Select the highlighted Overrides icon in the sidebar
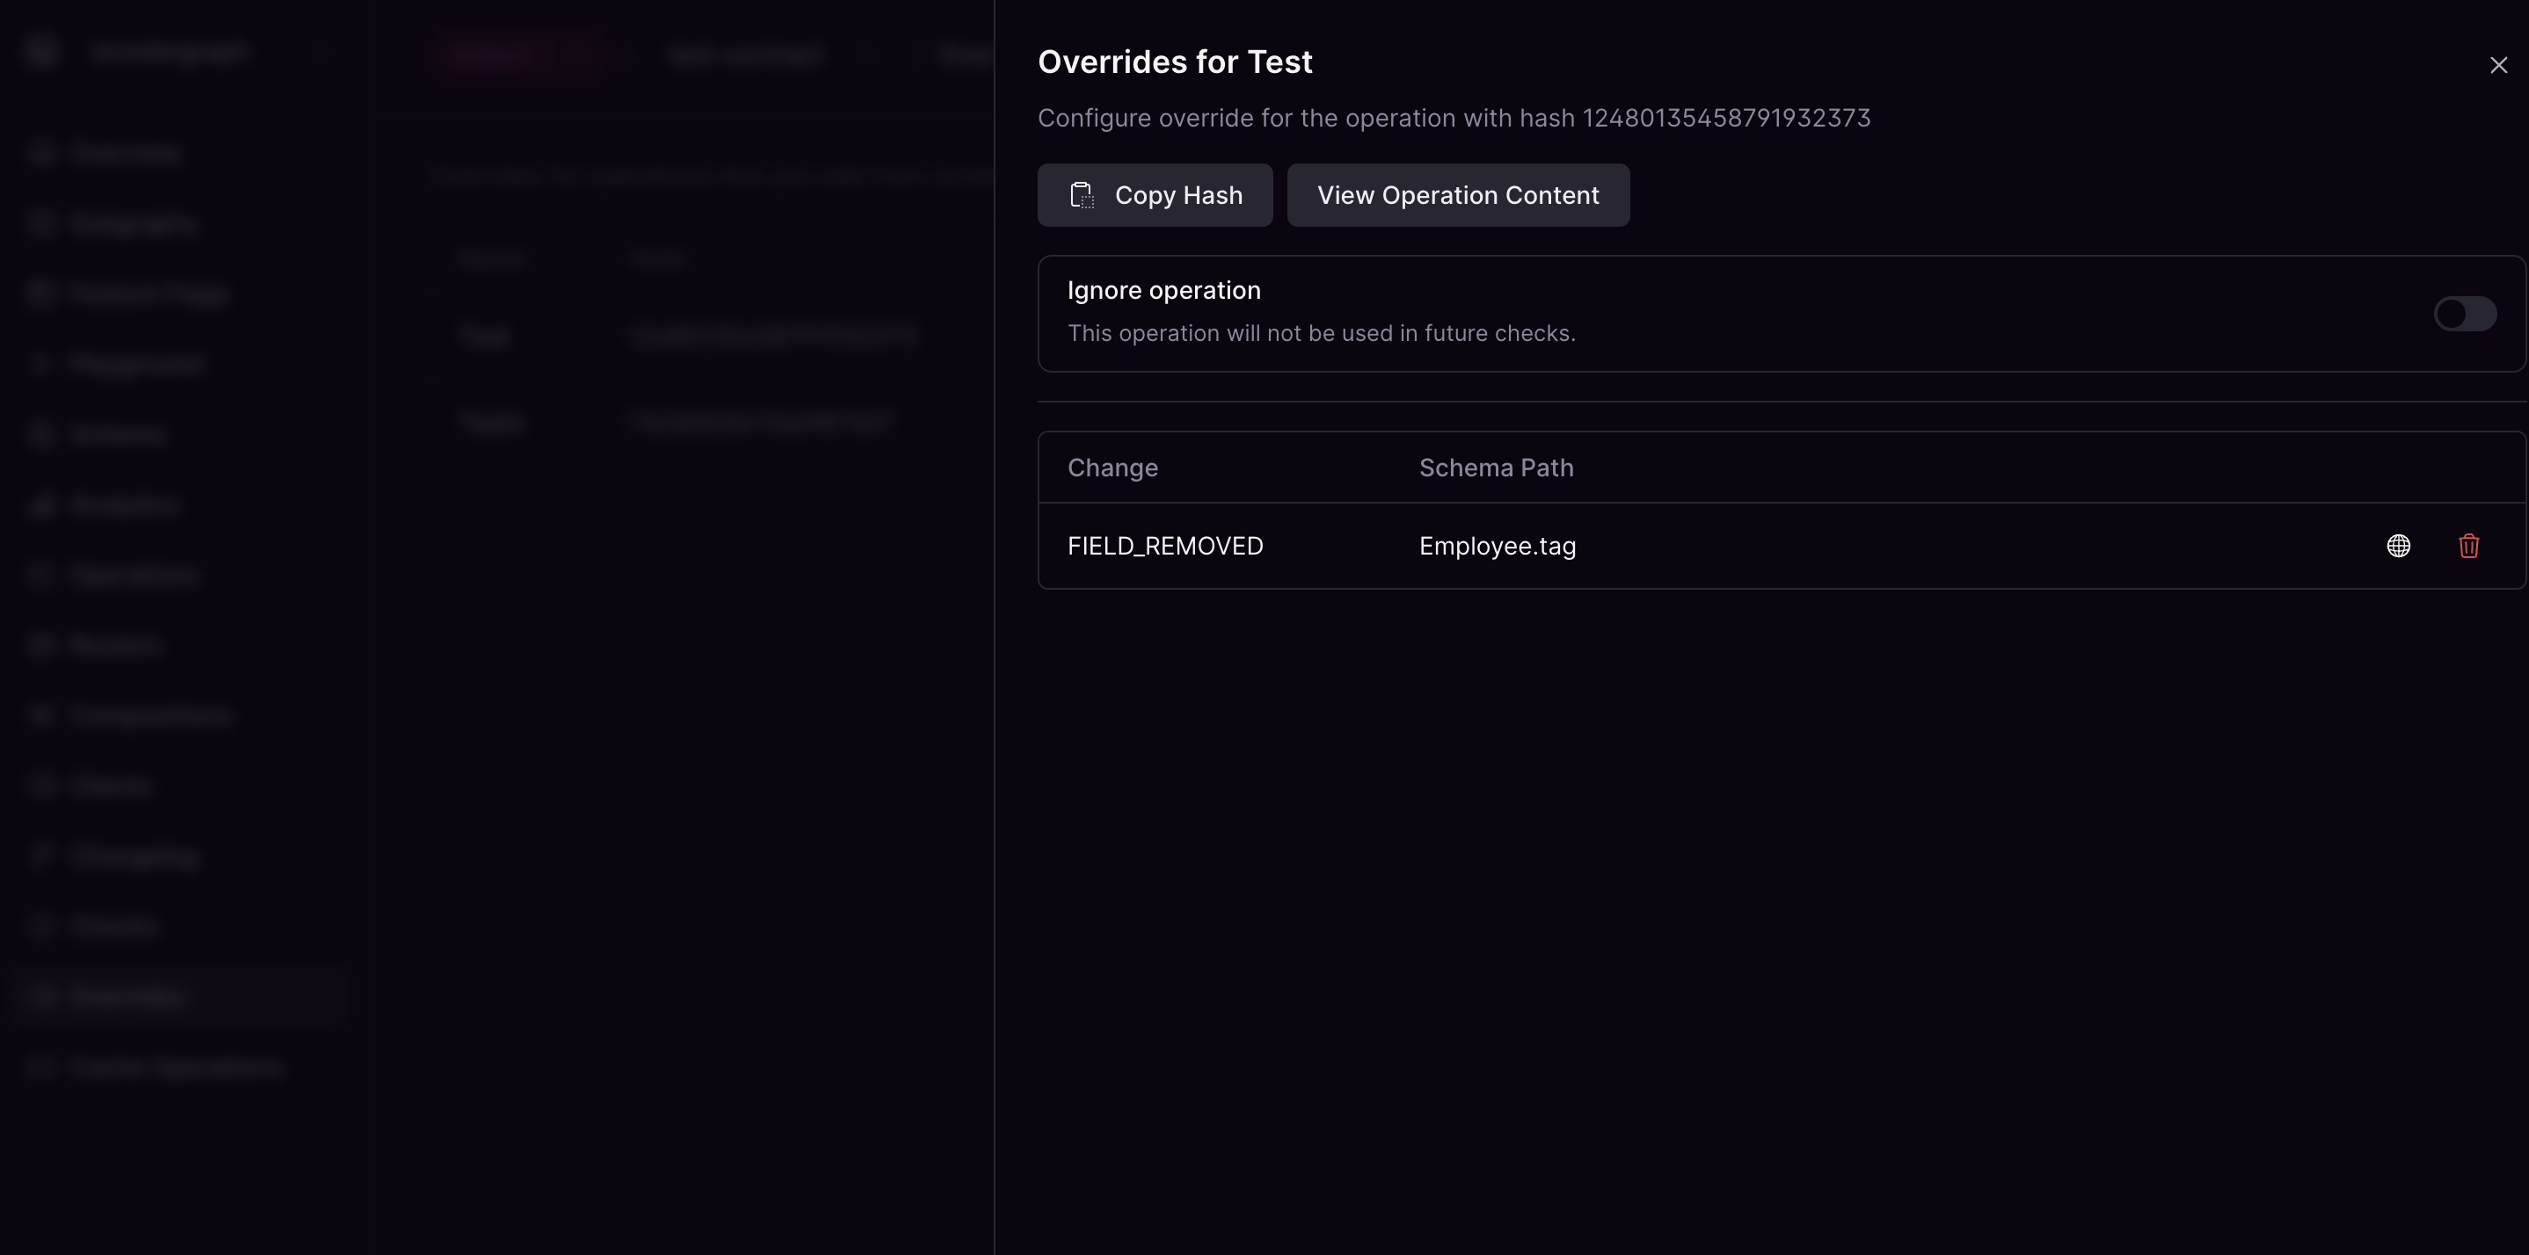This screenshot has height=1255, width=2529. click(x=42, y=995)
